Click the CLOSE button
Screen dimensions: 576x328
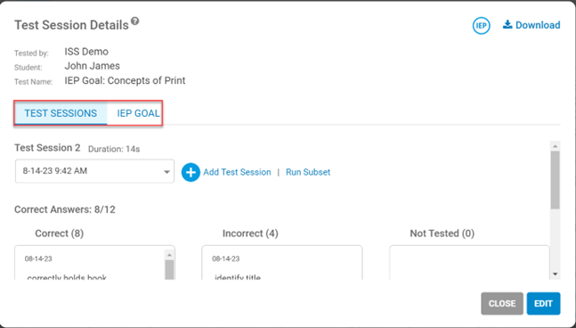502,304
